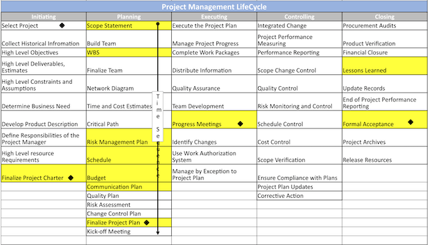
Task: Select the Time Sequence text box
Action: [x=158, y=117]
